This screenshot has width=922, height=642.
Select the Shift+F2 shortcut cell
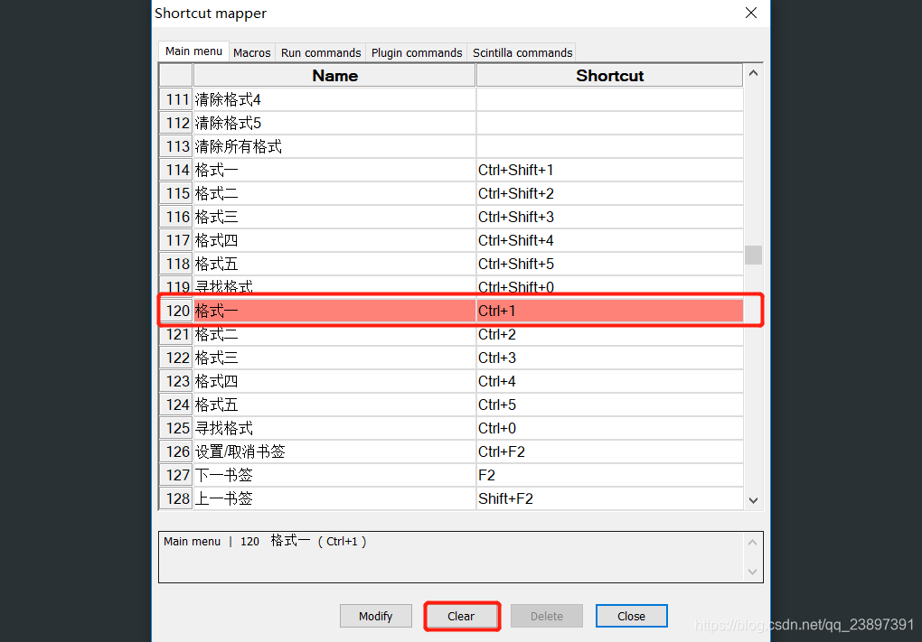click(x=610, y=498)
